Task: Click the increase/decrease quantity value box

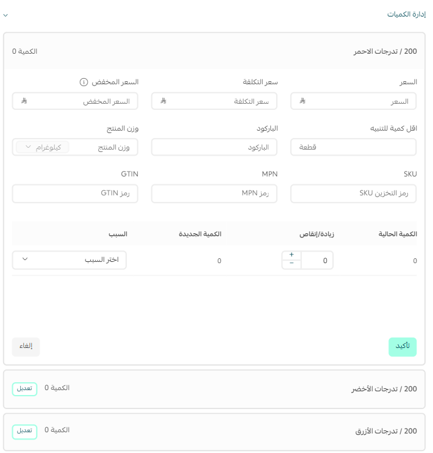Action: pos(317,260)
